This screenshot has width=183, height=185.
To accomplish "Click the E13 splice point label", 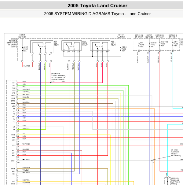I will [x=53, y=81].
